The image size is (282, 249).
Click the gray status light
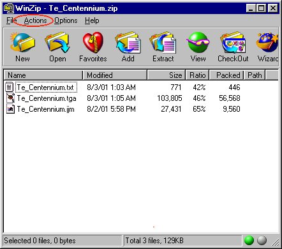point(262,240)
